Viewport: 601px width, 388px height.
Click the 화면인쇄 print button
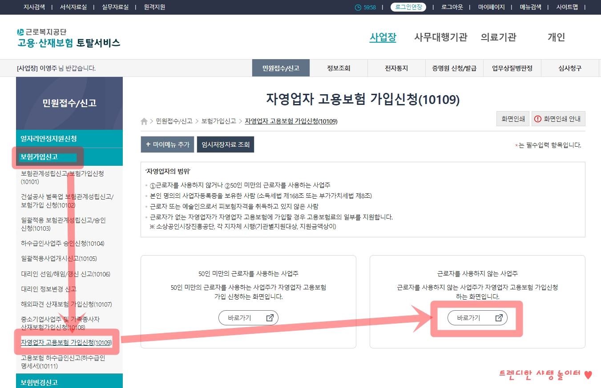pos(512,119)
